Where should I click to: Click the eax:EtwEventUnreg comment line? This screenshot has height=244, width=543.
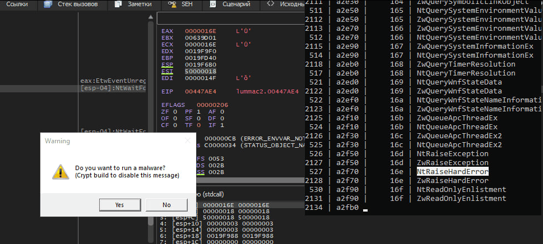(113, 81)
